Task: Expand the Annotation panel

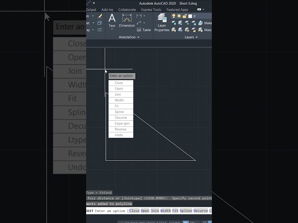Action: [x=129, y=37]
